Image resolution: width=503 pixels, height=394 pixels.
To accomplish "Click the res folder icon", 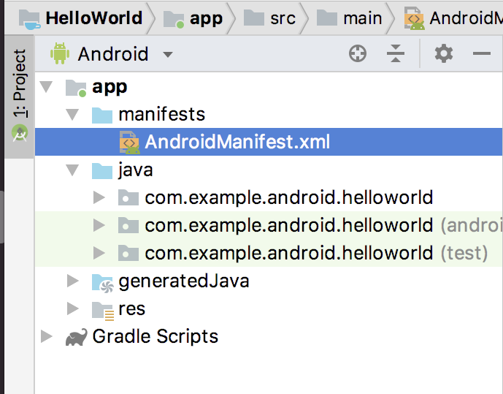I will tap(102, 309).
